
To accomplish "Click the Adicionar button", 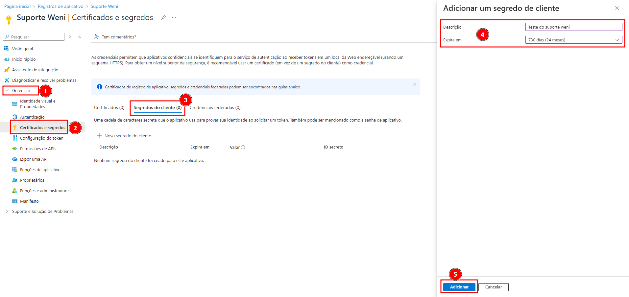I will pos(459,286).
